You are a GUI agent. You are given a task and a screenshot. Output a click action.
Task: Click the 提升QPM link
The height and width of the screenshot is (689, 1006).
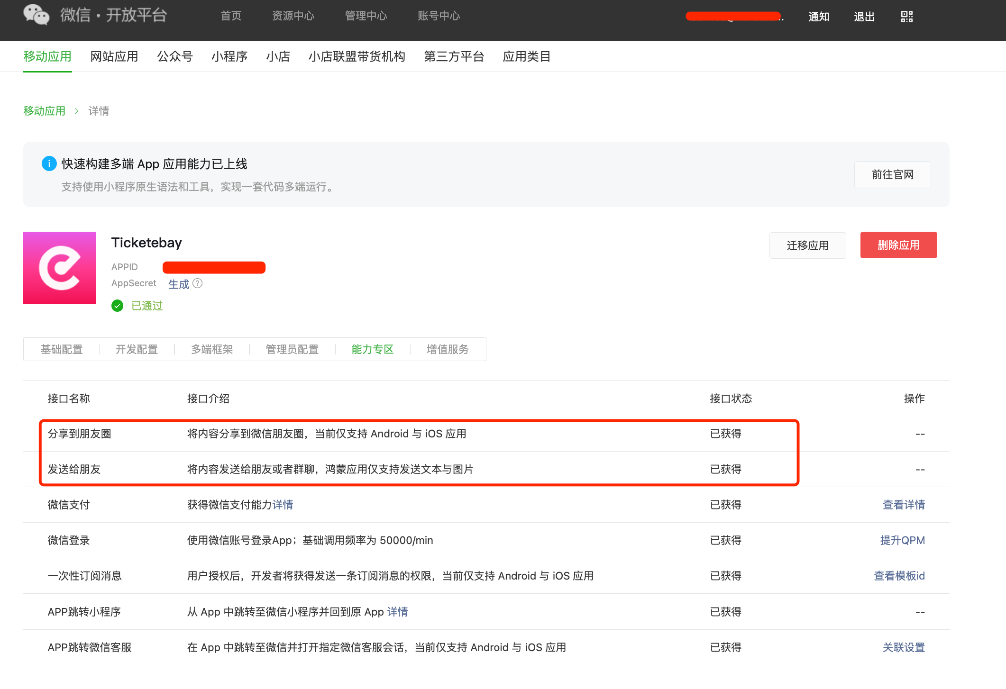click(x=902, y=540)
